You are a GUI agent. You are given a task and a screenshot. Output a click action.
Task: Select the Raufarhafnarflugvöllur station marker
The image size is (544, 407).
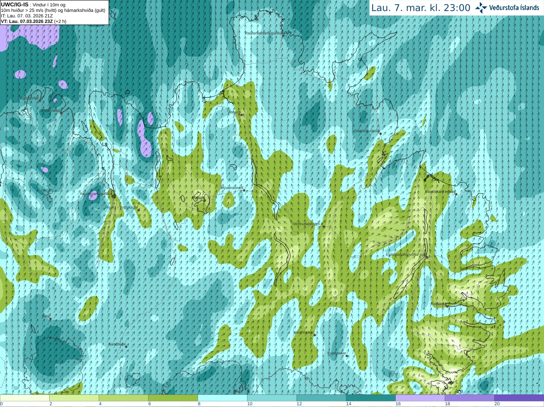[283, 36]
